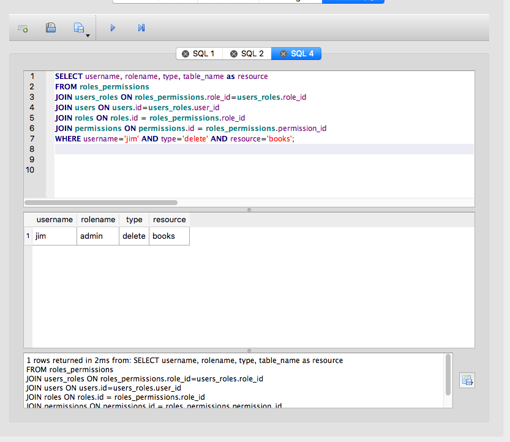Click the SELECT keyword on line 1
This screenshot has width=510, height=442.
[x=69, y=77]
